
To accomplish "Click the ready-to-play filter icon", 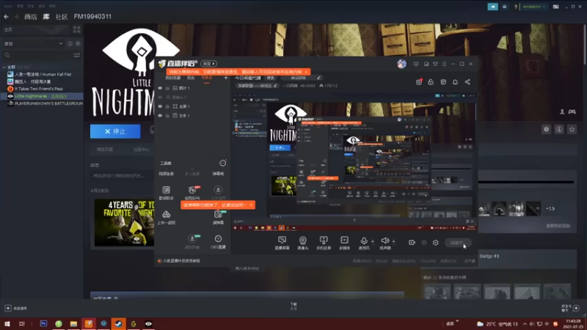I will click(78, 44).
